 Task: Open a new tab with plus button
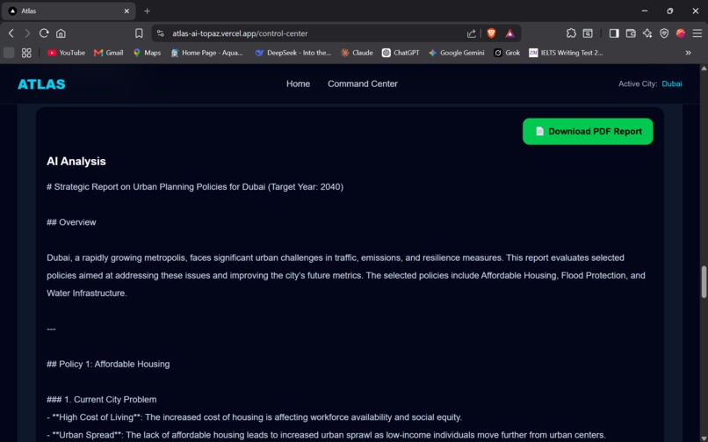(x=148, y=11)
